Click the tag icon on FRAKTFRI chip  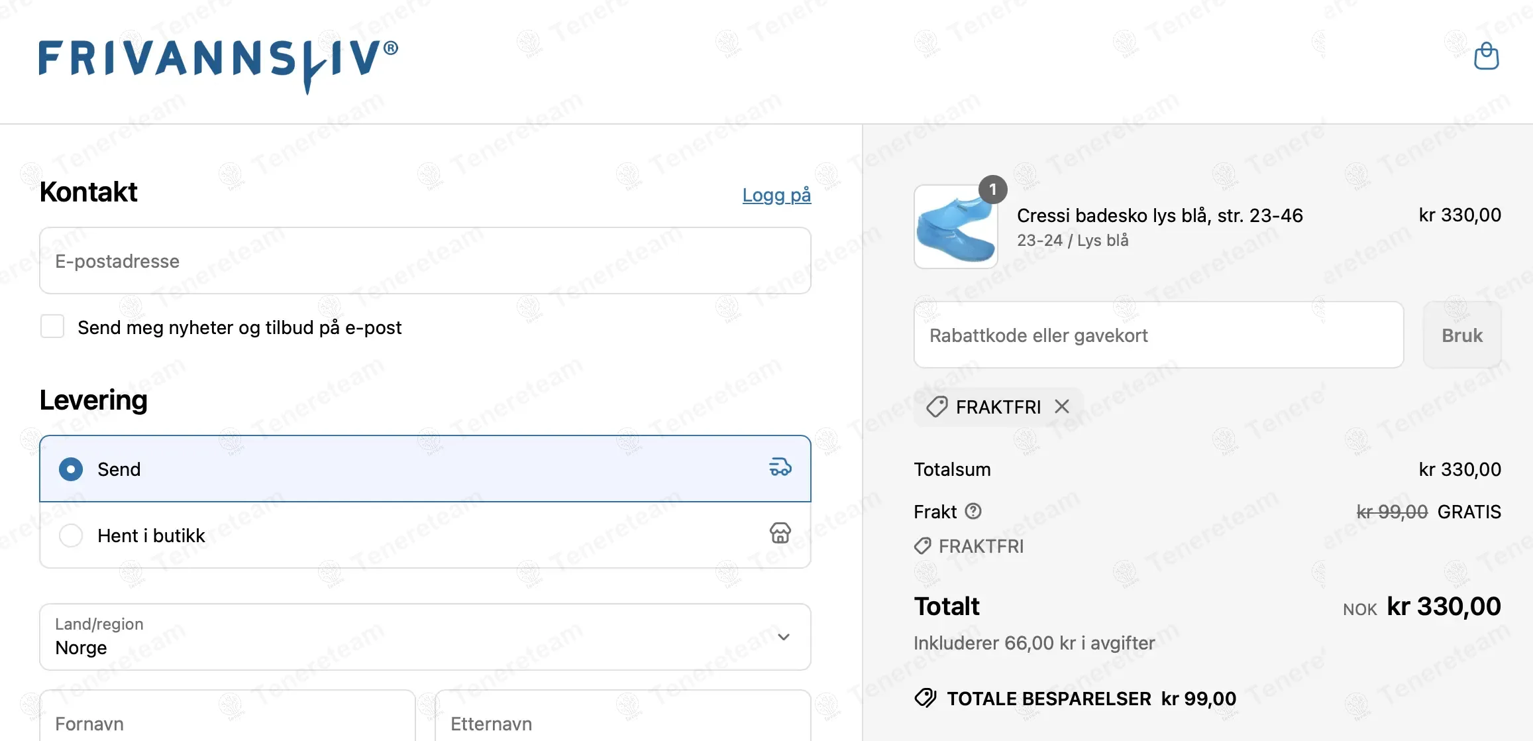[937, 407]
